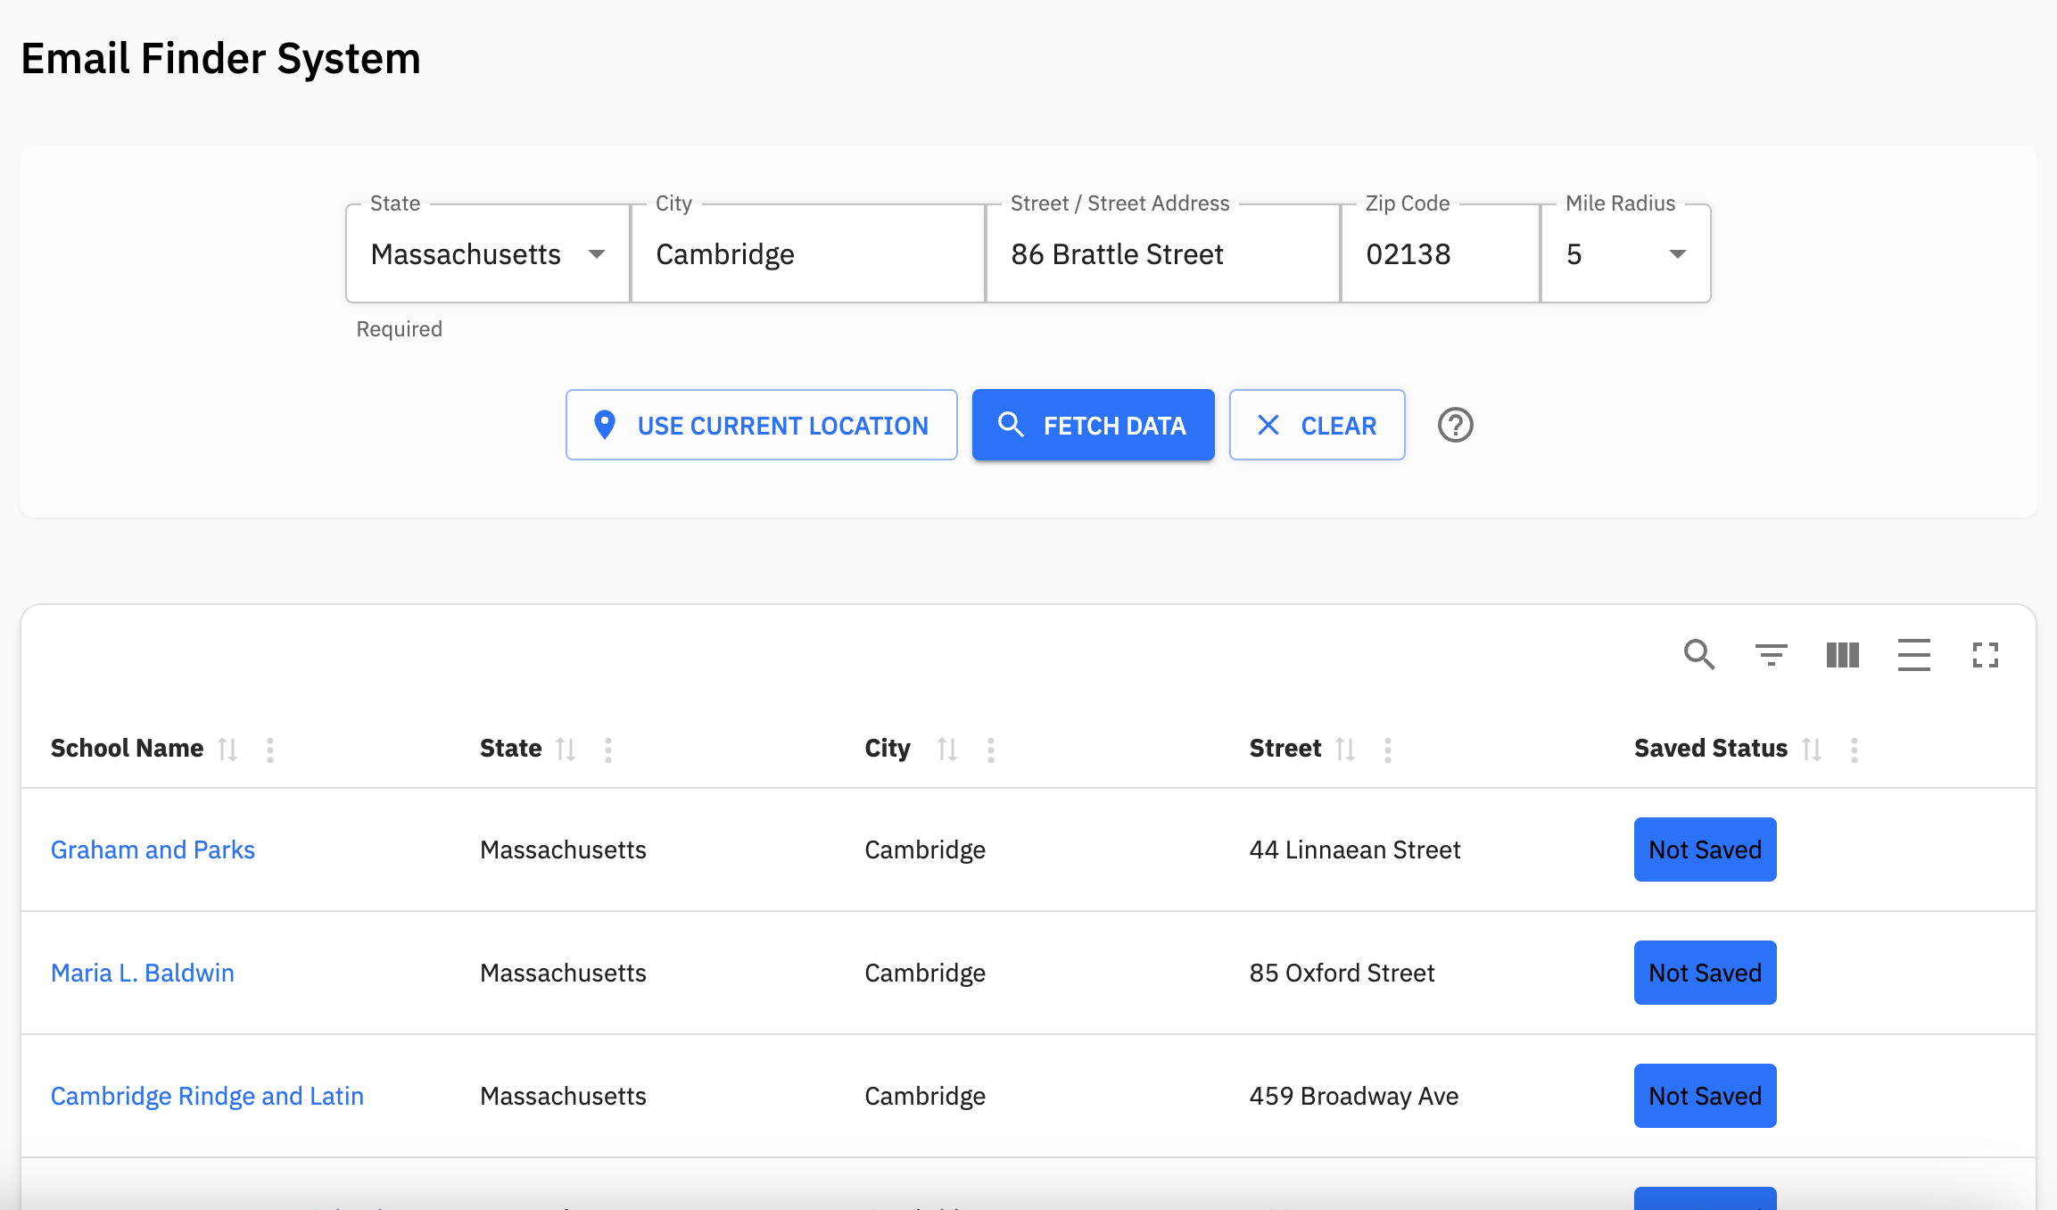This screenshot has height=1210, width=2057.
Task: Click the table search magnifier icon
Action: point(1698,655)
